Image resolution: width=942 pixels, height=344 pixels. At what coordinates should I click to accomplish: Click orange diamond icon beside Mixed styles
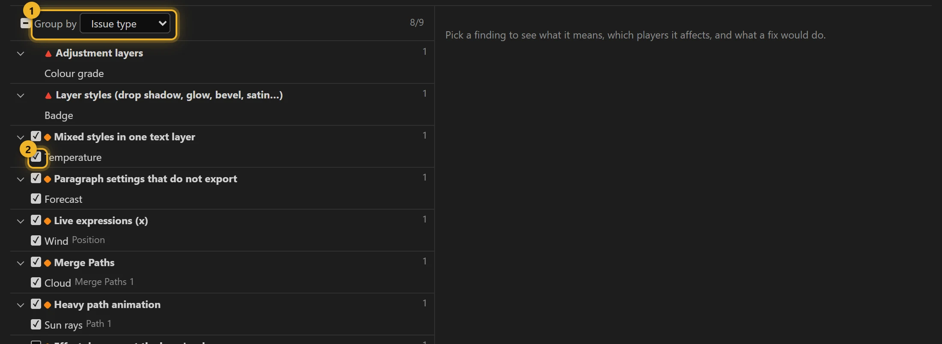pos(48,137)
